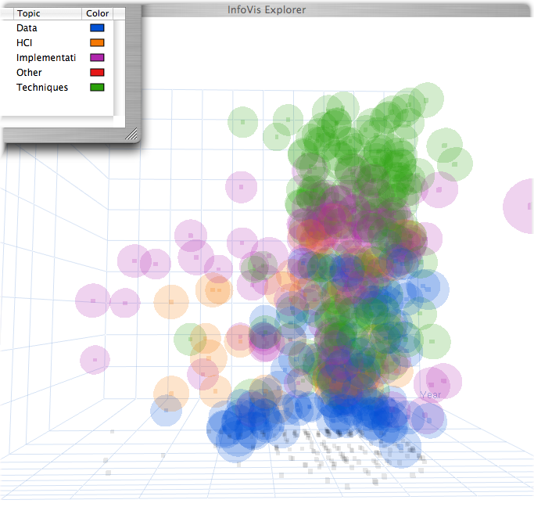The width and height of the screenshot is (534, 507).
Task: Select the Other topic row
Action: click(57, 73)
